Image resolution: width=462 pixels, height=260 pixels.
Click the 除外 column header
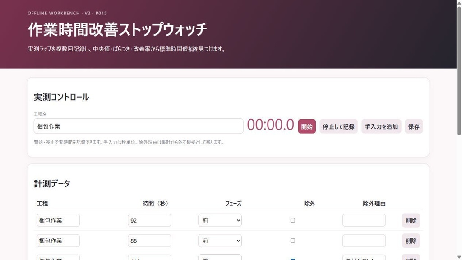pyautogui.click(x=310, y=204)
